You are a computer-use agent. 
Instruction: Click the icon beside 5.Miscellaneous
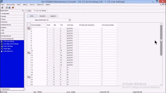(2, 51)
